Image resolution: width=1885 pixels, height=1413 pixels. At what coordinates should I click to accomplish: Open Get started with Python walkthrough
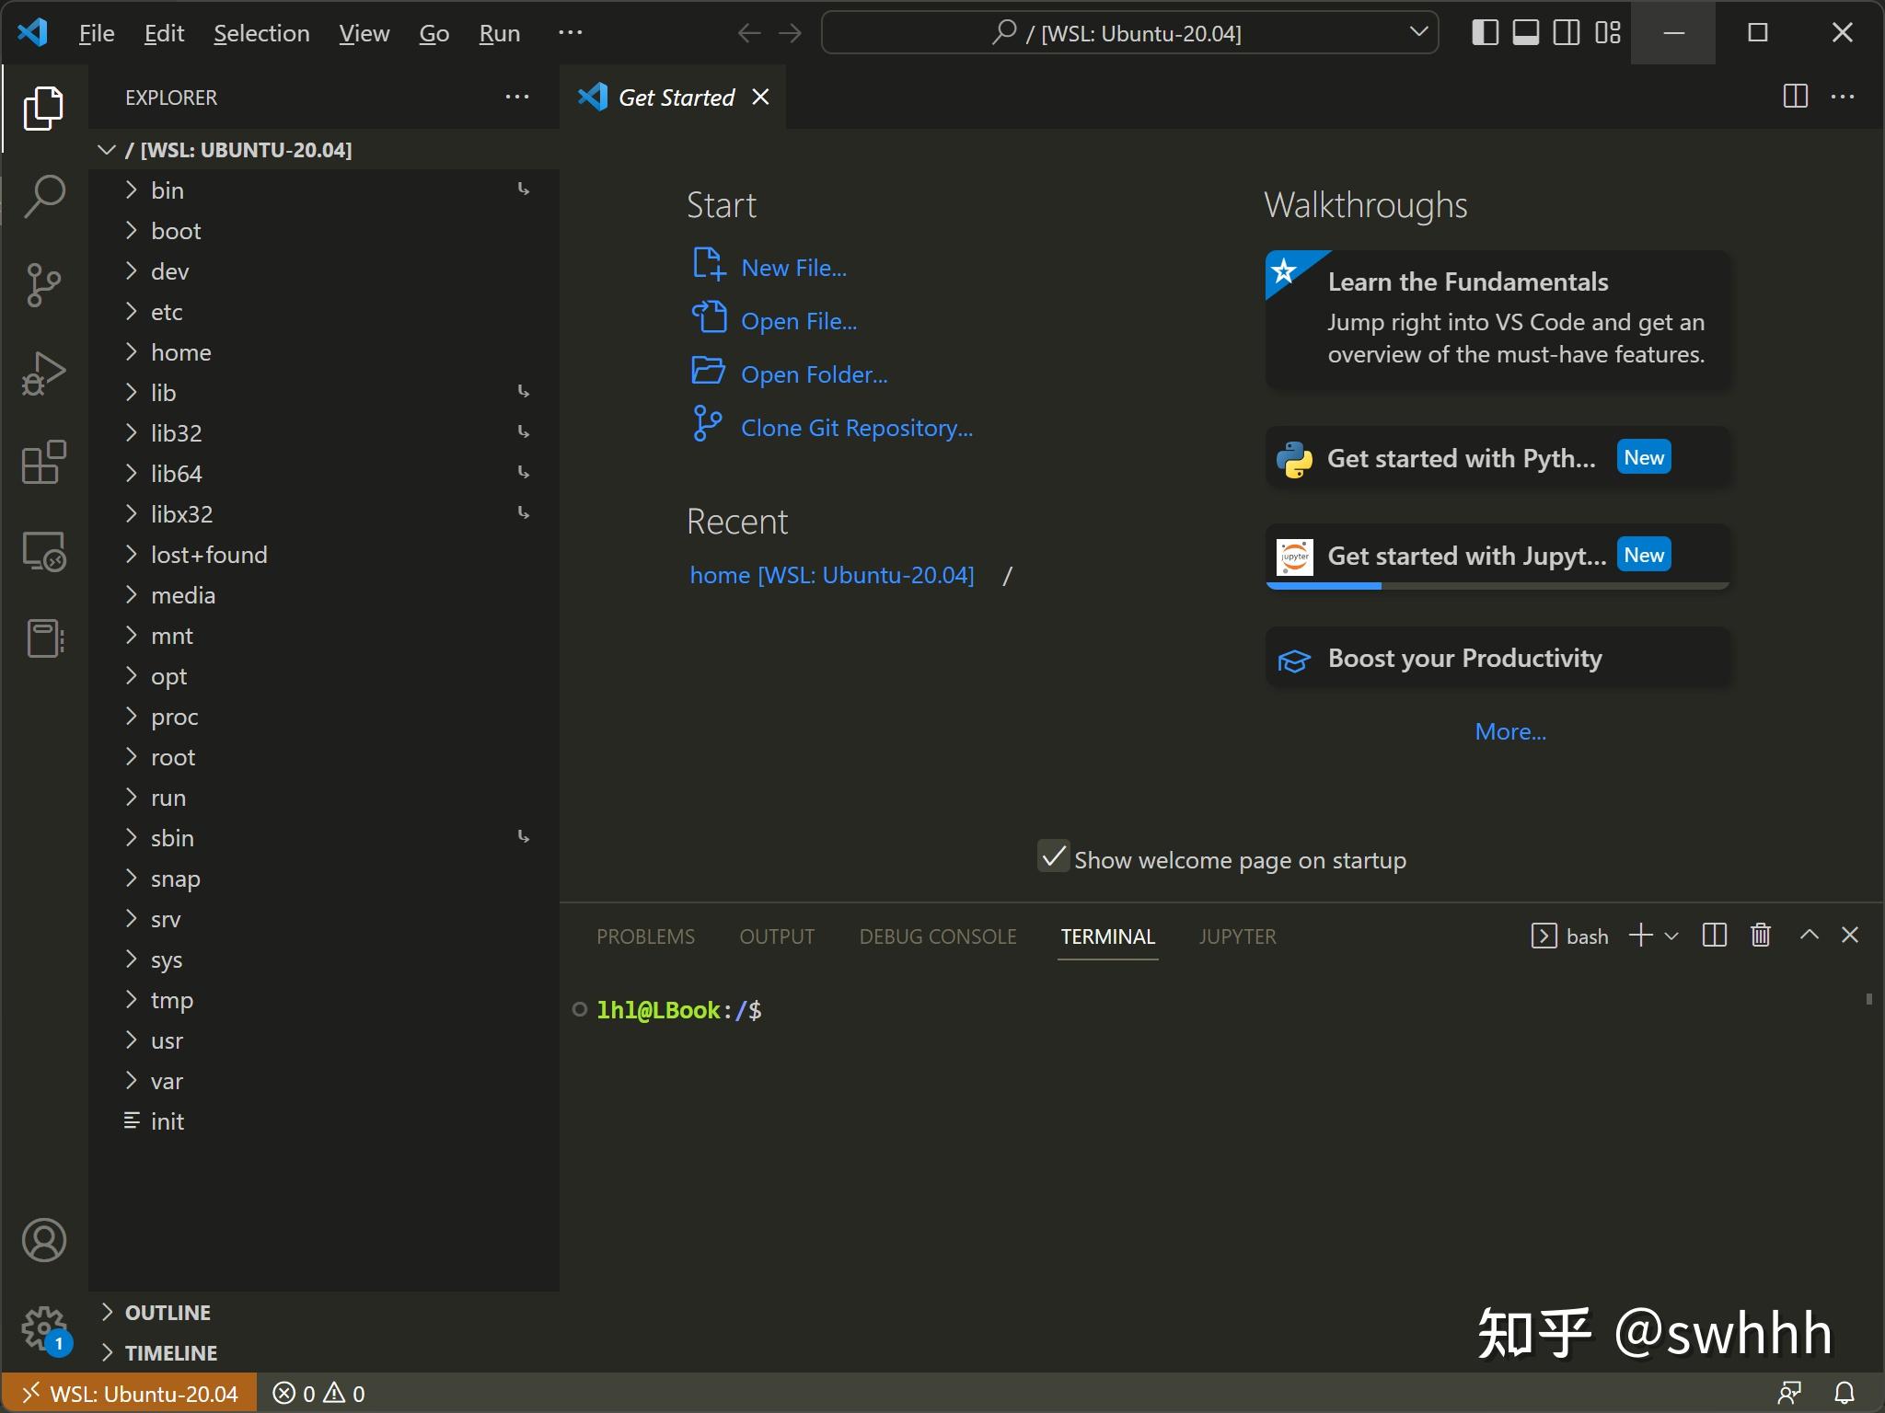point(1498,458)
